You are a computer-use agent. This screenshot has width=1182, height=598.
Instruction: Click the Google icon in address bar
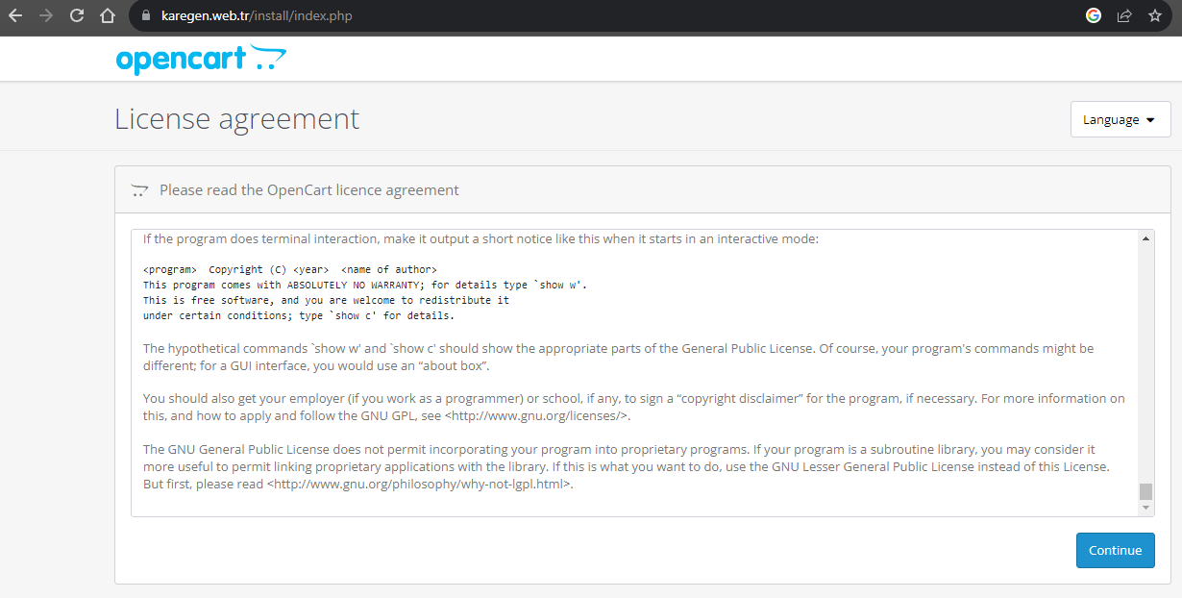1094,15
